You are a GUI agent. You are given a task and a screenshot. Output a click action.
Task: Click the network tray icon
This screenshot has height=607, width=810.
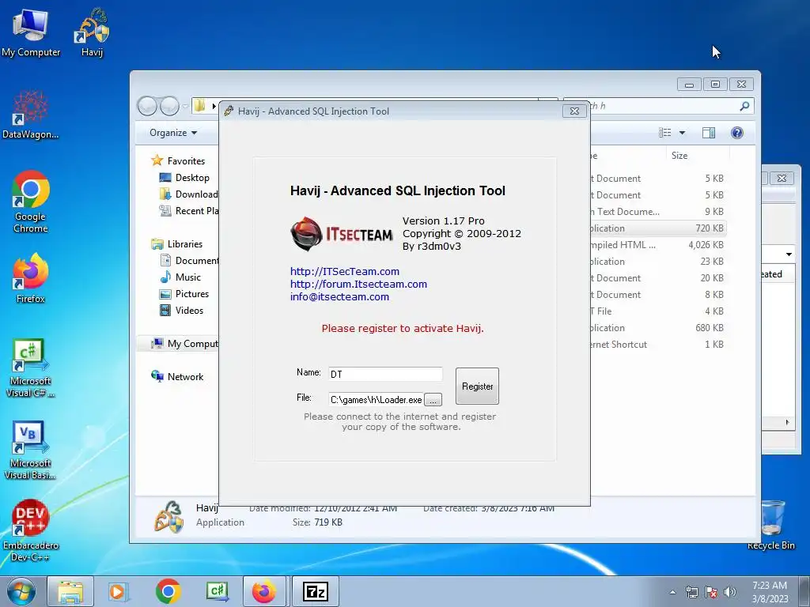click(x=691, y=592)
